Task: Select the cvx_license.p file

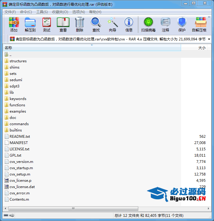Action: coord(20,181)
